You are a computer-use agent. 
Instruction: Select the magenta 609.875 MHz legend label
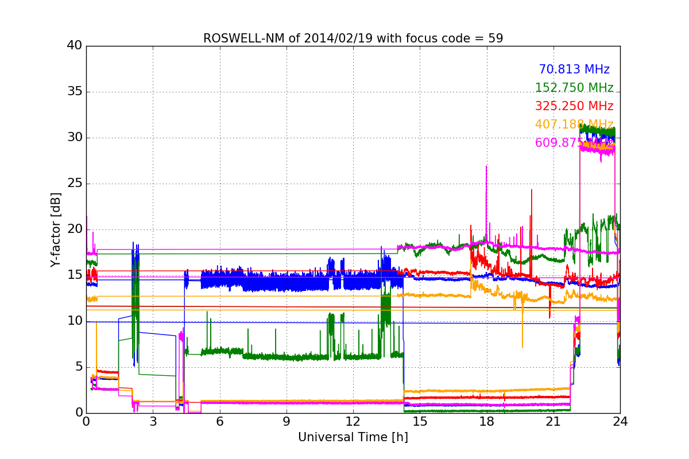point(574,143)
